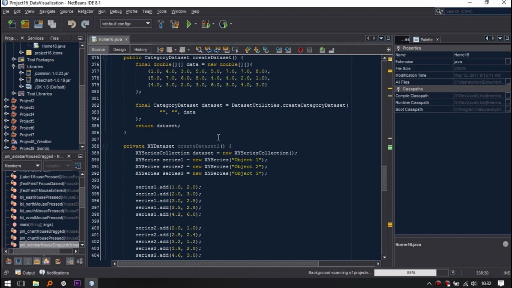Jump to previous bookmark icon
Viewport: 512px width, 288px height.
pos(248,50)
